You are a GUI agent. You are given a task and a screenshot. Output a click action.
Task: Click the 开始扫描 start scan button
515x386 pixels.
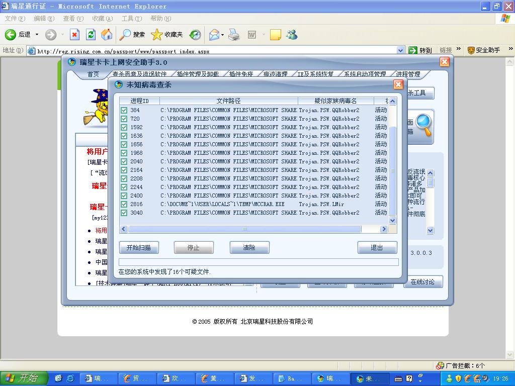tap(139, 247)
